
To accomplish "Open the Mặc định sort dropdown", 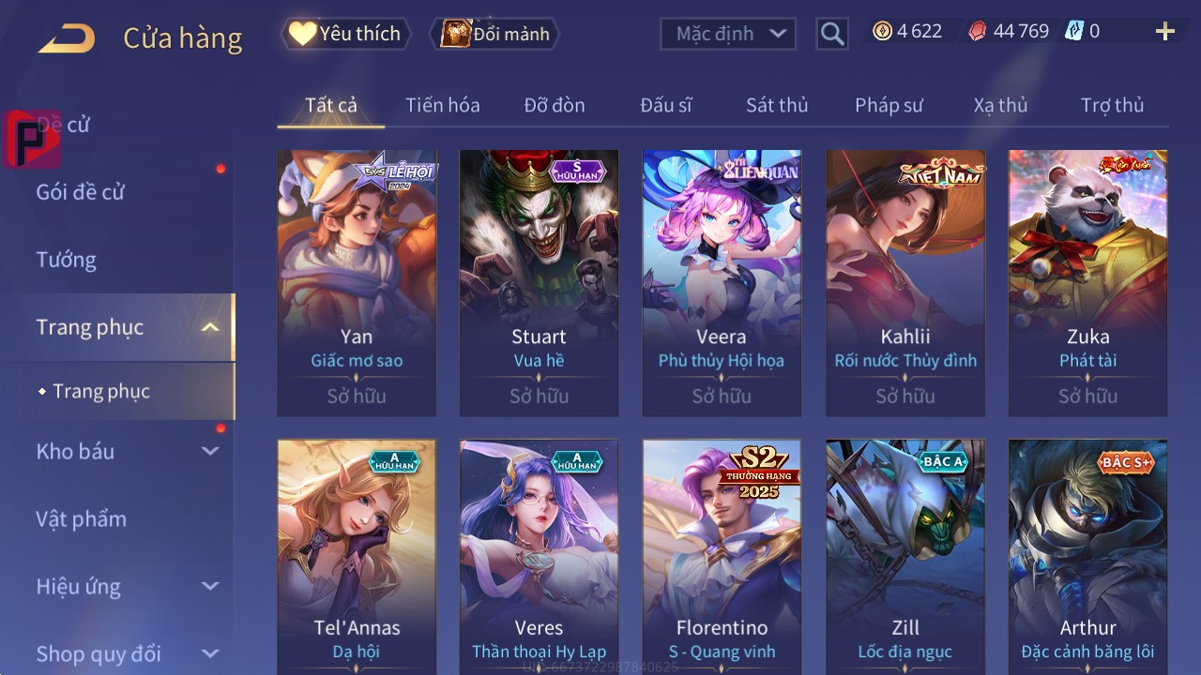I will coord(728,34).
